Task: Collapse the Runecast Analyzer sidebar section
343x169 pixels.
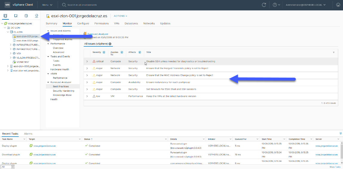Action: coord(48,82)
